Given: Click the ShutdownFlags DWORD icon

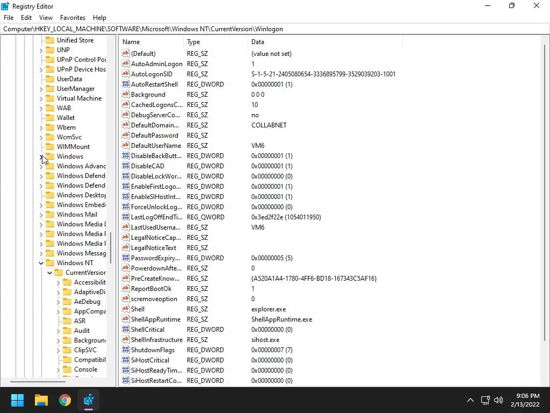Looking at the screenshot, I should pyautogui.click(x=125, y=350).
